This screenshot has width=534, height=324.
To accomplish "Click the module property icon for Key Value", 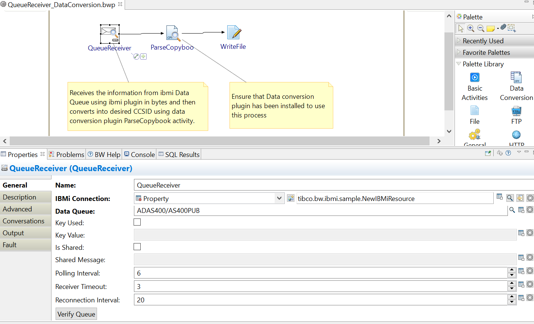I will click(521, 233).
